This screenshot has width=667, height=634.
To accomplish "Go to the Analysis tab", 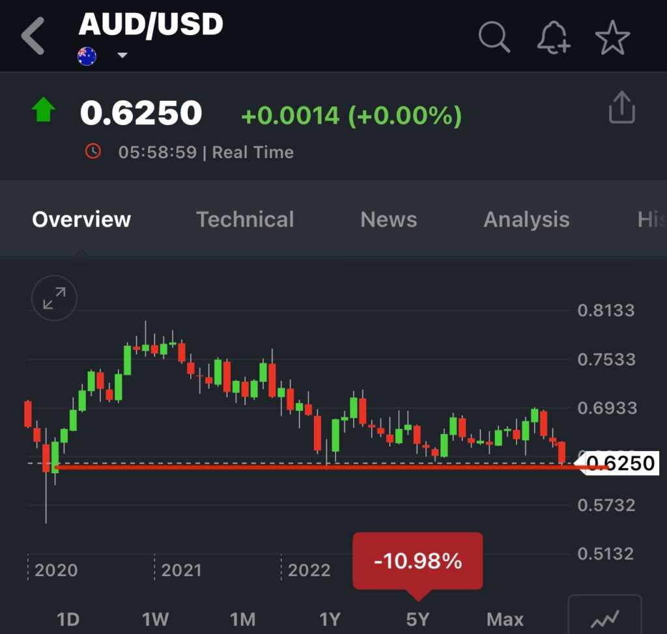I will pos(526,219).
